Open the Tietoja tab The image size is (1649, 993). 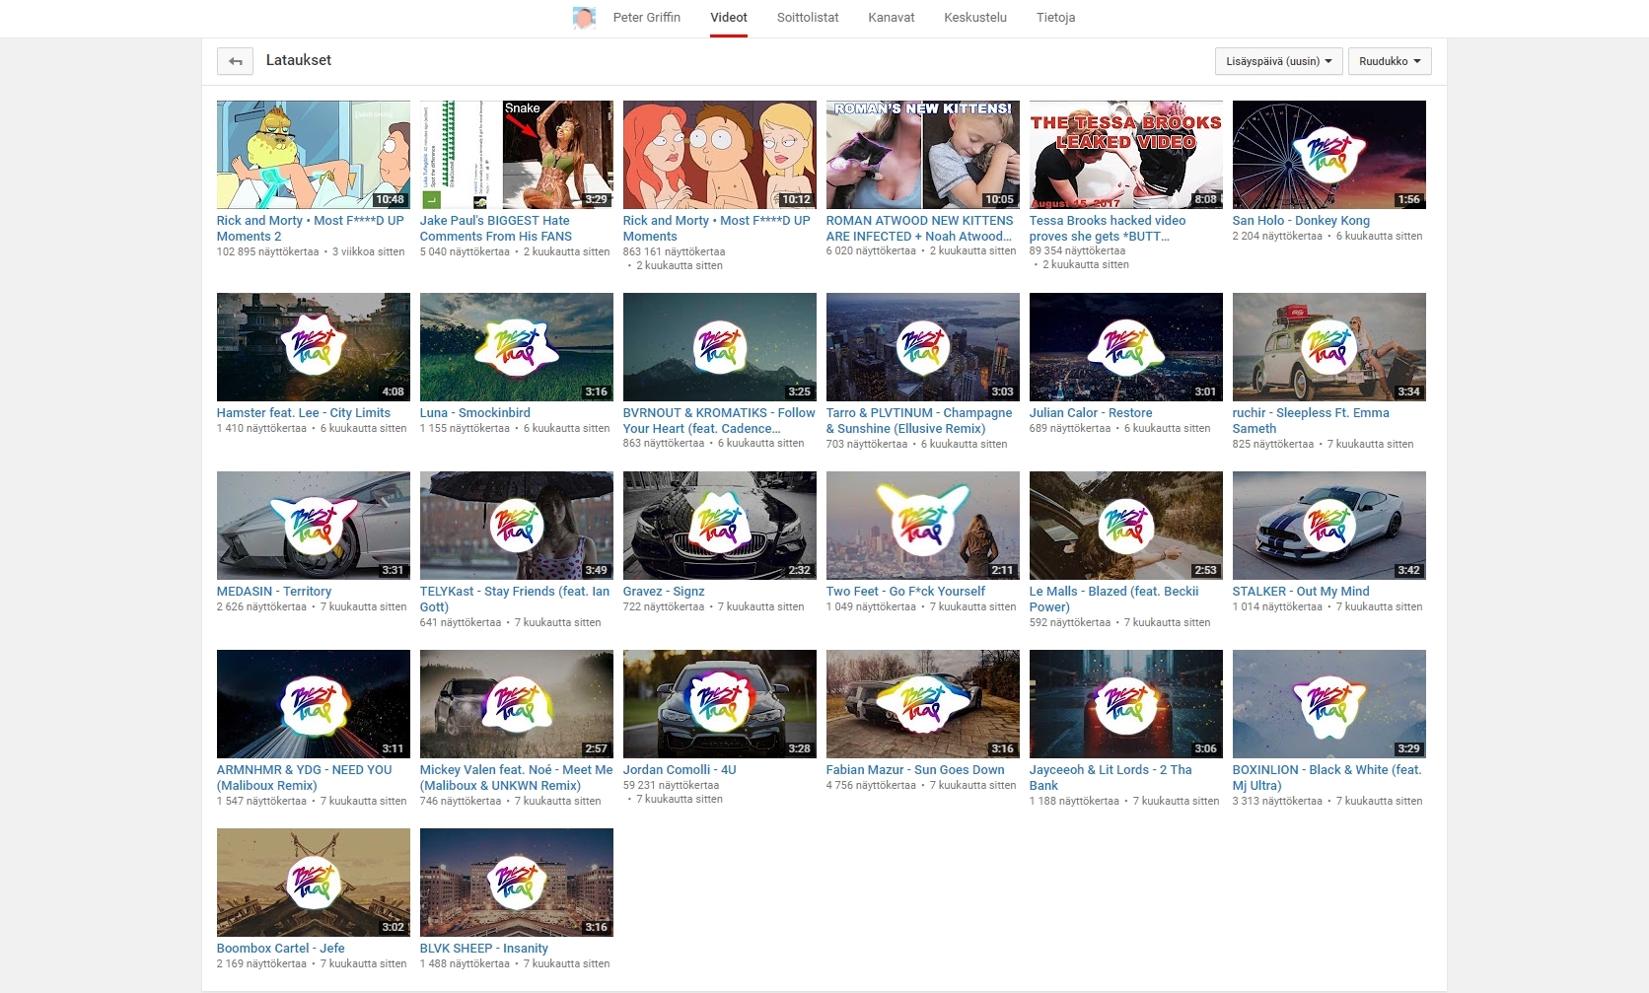(x=1055, y=18)
